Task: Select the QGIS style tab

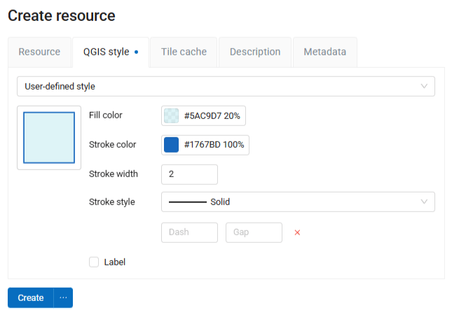Action: pyautogui.click(x=110, y=52)
